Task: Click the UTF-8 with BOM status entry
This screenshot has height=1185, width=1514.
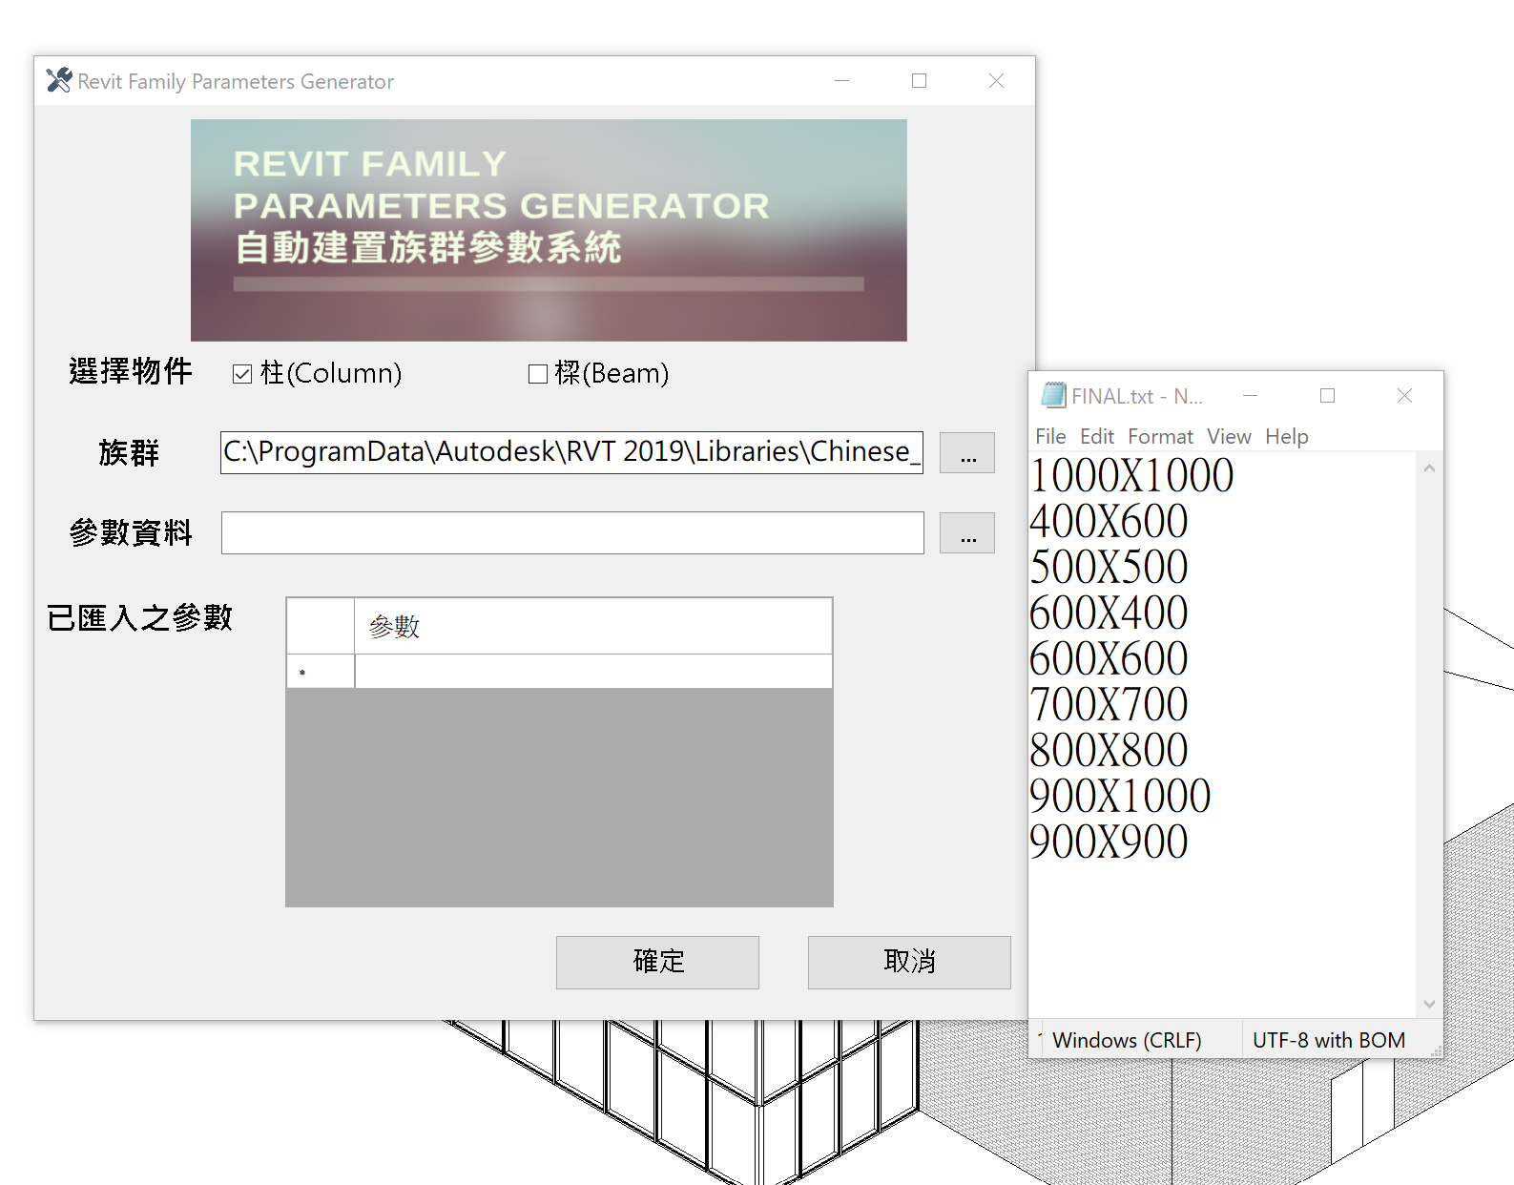Action: tap(1328, 1040)
